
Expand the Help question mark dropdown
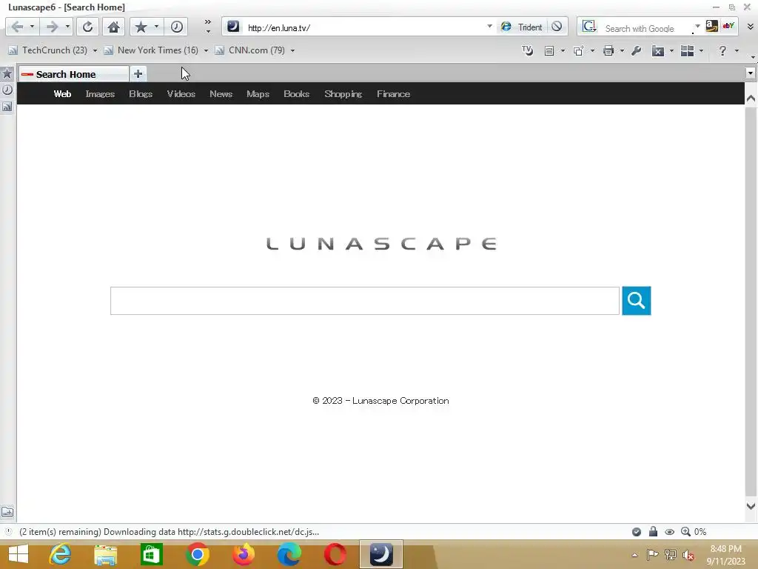coord(737,51)
